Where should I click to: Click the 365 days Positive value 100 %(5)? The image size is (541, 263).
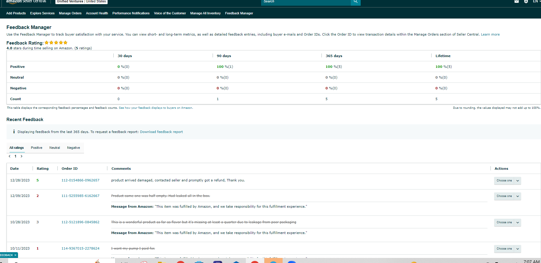point(334,67)
